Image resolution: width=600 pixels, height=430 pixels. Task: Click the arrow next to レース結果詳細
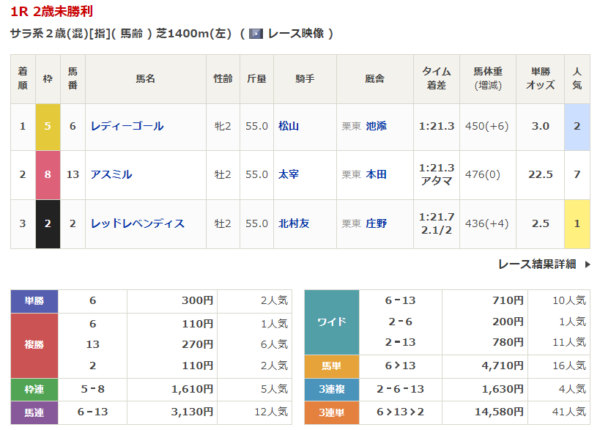(x=587, y=264)
